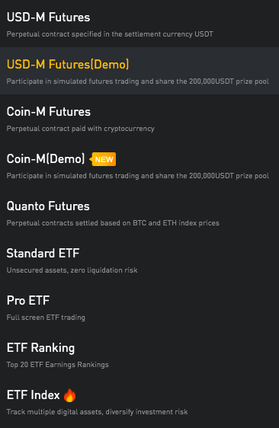Click 'zero liquidation risk' description text
This screenshot has width=279, height=428.
point(72,270)
